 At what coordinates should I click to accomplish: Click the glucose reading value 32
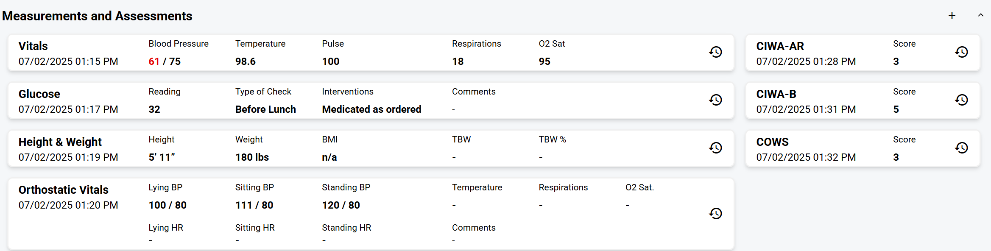154,109
